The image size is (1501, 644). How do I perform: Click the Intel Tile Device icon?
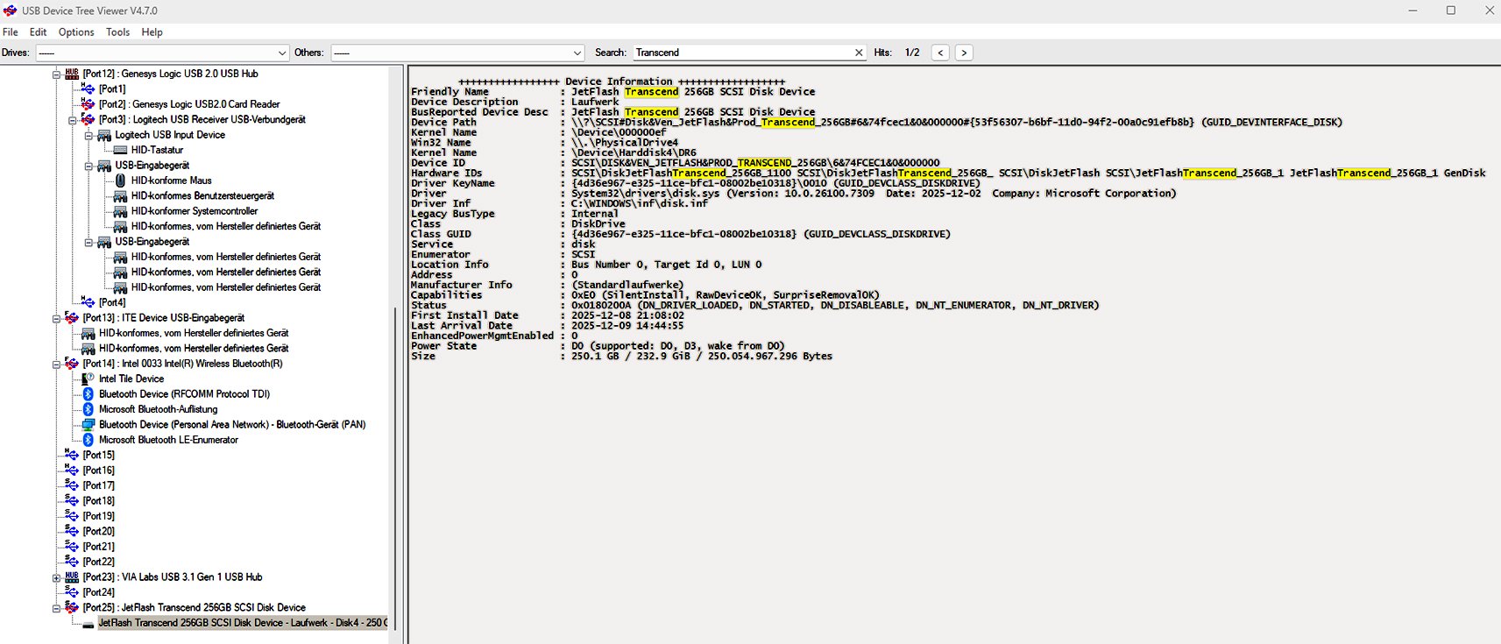coord(88,379)
